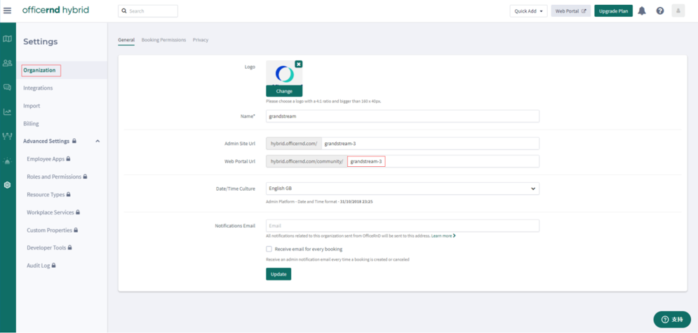Open the hamburger menu in the top bar

pos(7,11)
